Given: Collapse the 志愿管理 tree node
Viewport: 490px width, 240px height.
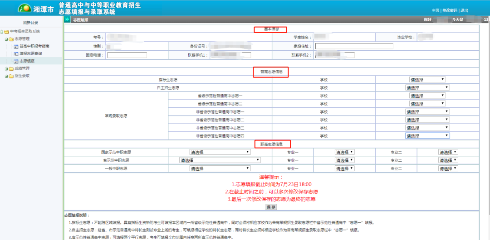Looking at the screenshot, I should [5, 39].
